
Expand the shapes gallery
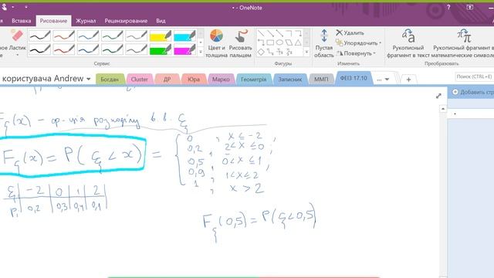click(306, 52)
